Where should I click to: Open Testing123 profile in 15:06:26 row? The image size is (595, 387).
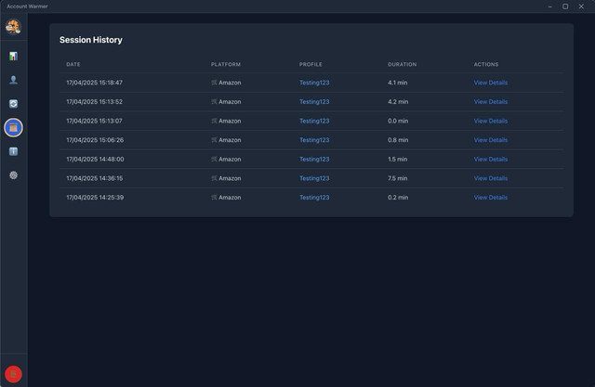[314, 140]
